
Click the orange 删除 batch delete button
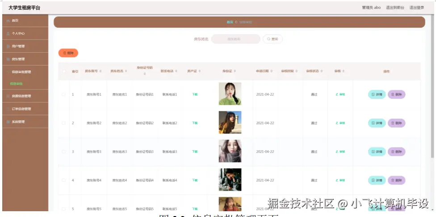point(68,53)
